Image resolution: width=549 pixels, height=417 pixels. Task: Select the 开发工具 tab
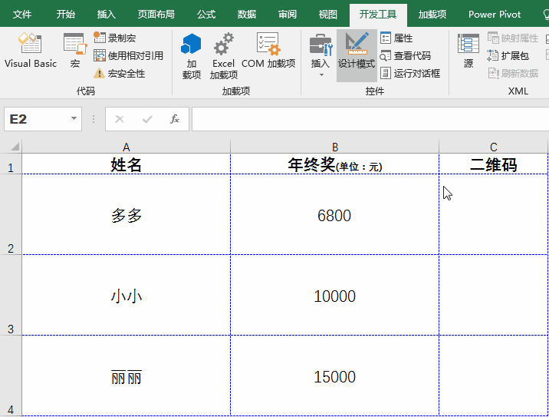(x=378, y=15)
